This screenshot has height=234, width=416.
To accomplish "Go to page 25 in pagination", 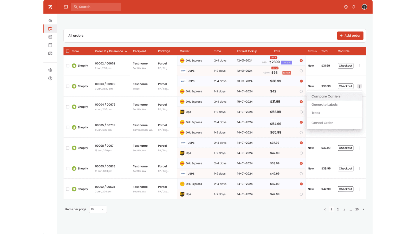I will point(357,209).
